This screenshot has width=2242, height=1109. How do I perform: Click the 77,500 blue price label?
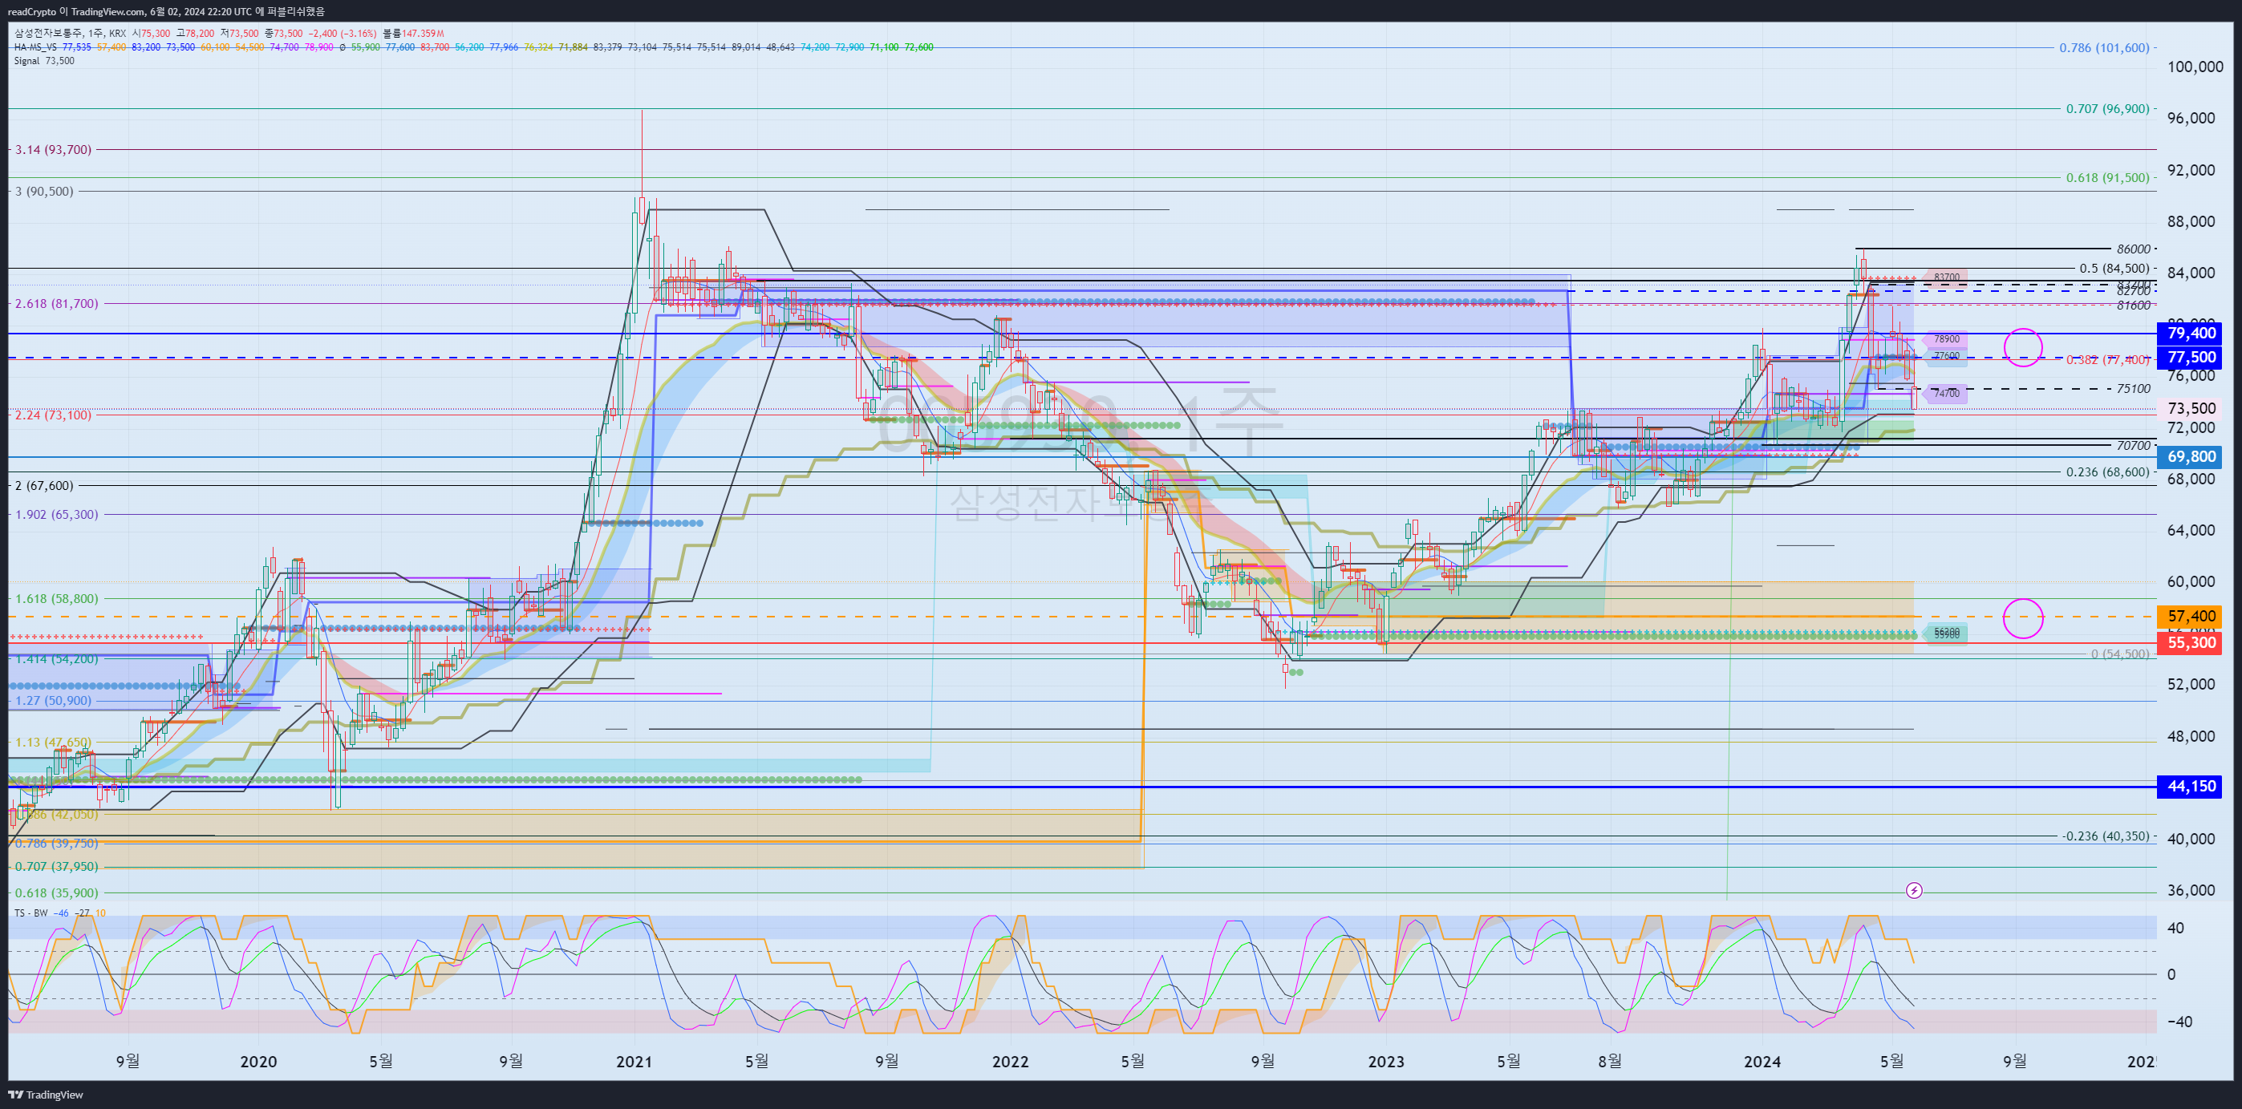point(2190,358)
